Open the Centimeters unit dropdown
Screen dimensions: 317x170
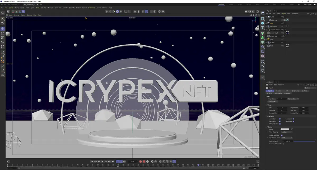294,99
